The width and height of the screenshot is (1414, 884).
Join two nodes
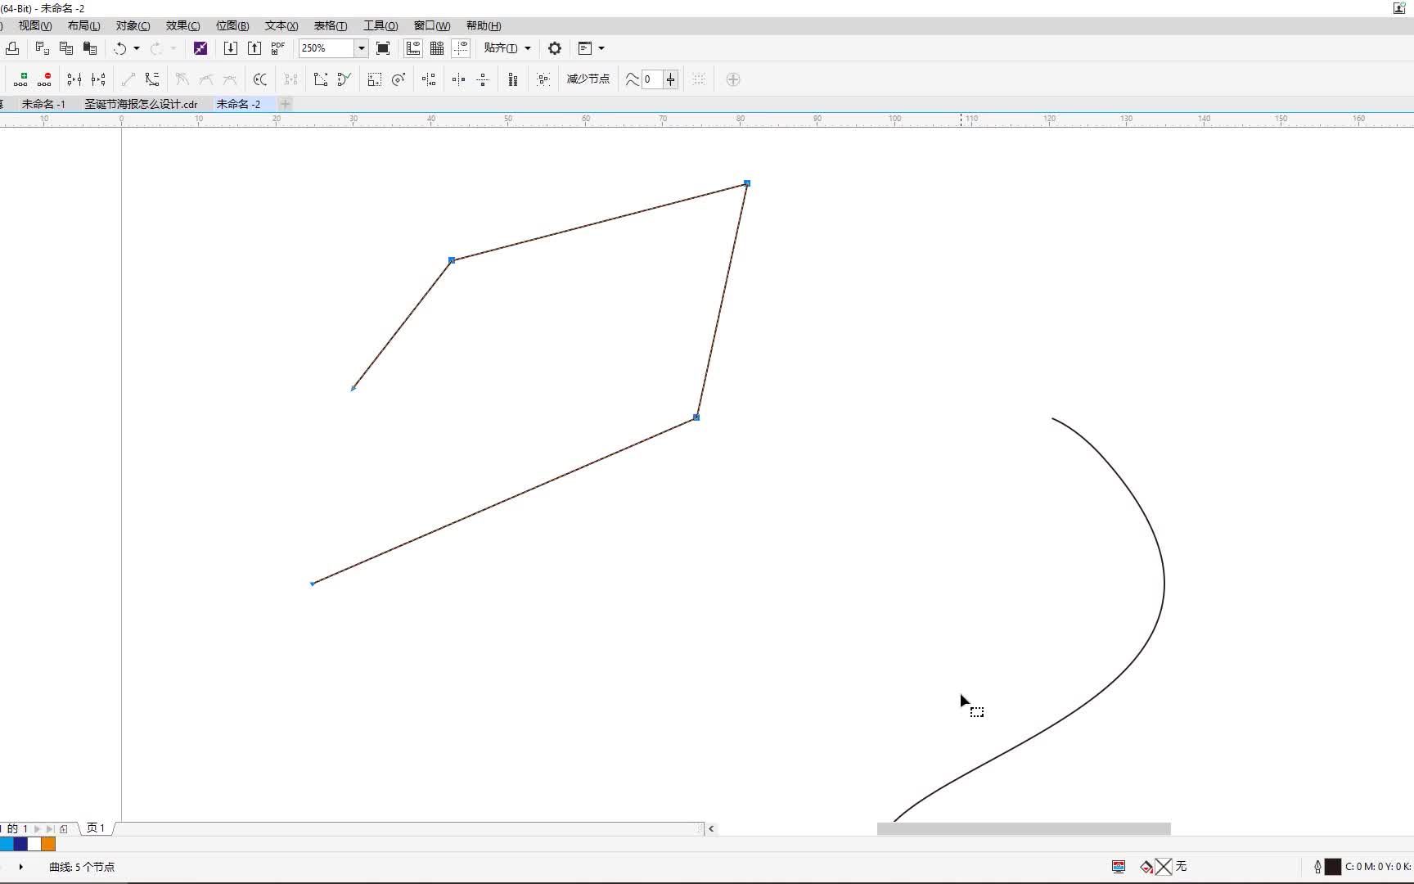(x=74, y=79)
